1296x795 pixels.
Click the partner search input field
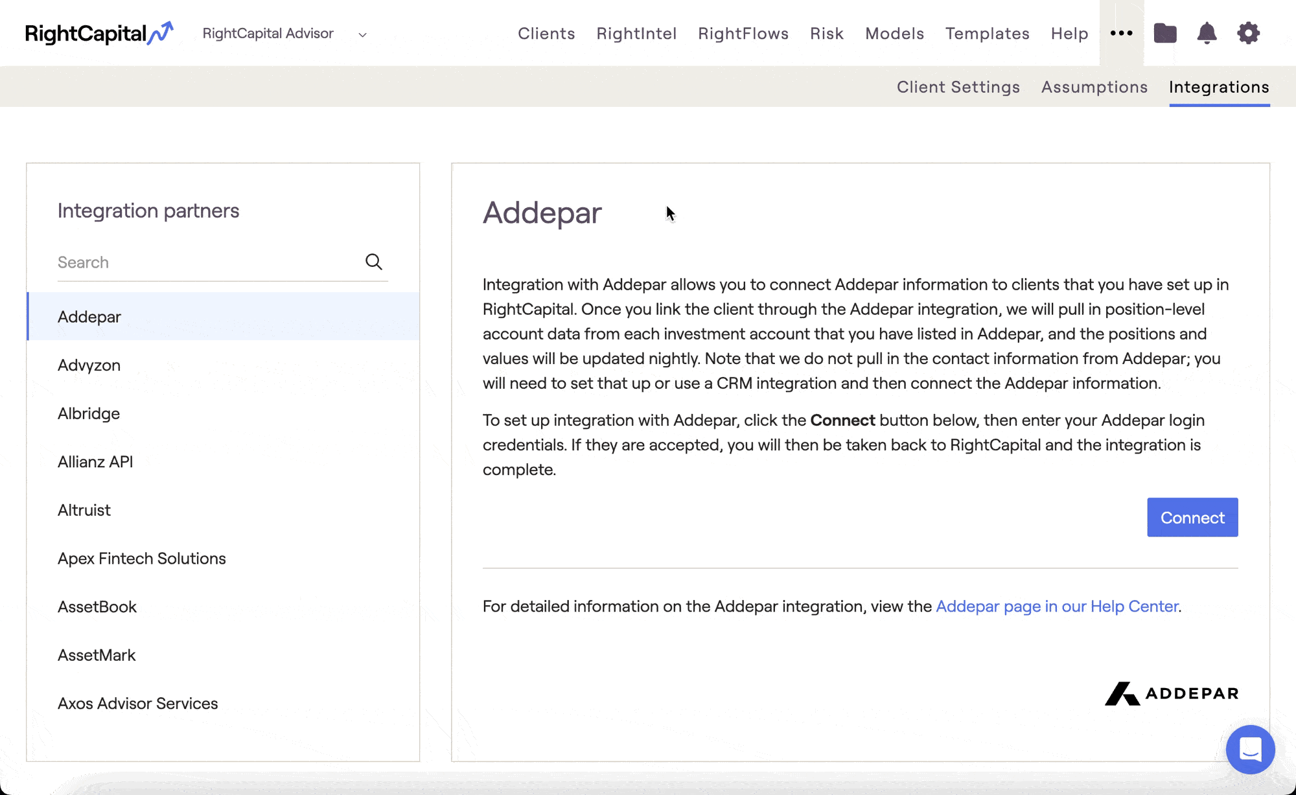(x=194, y=262)
